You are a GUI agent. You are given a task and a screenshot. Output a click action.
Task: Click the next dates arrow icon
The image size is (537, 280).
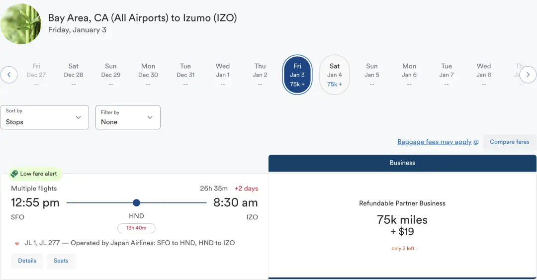click(528, 75)
